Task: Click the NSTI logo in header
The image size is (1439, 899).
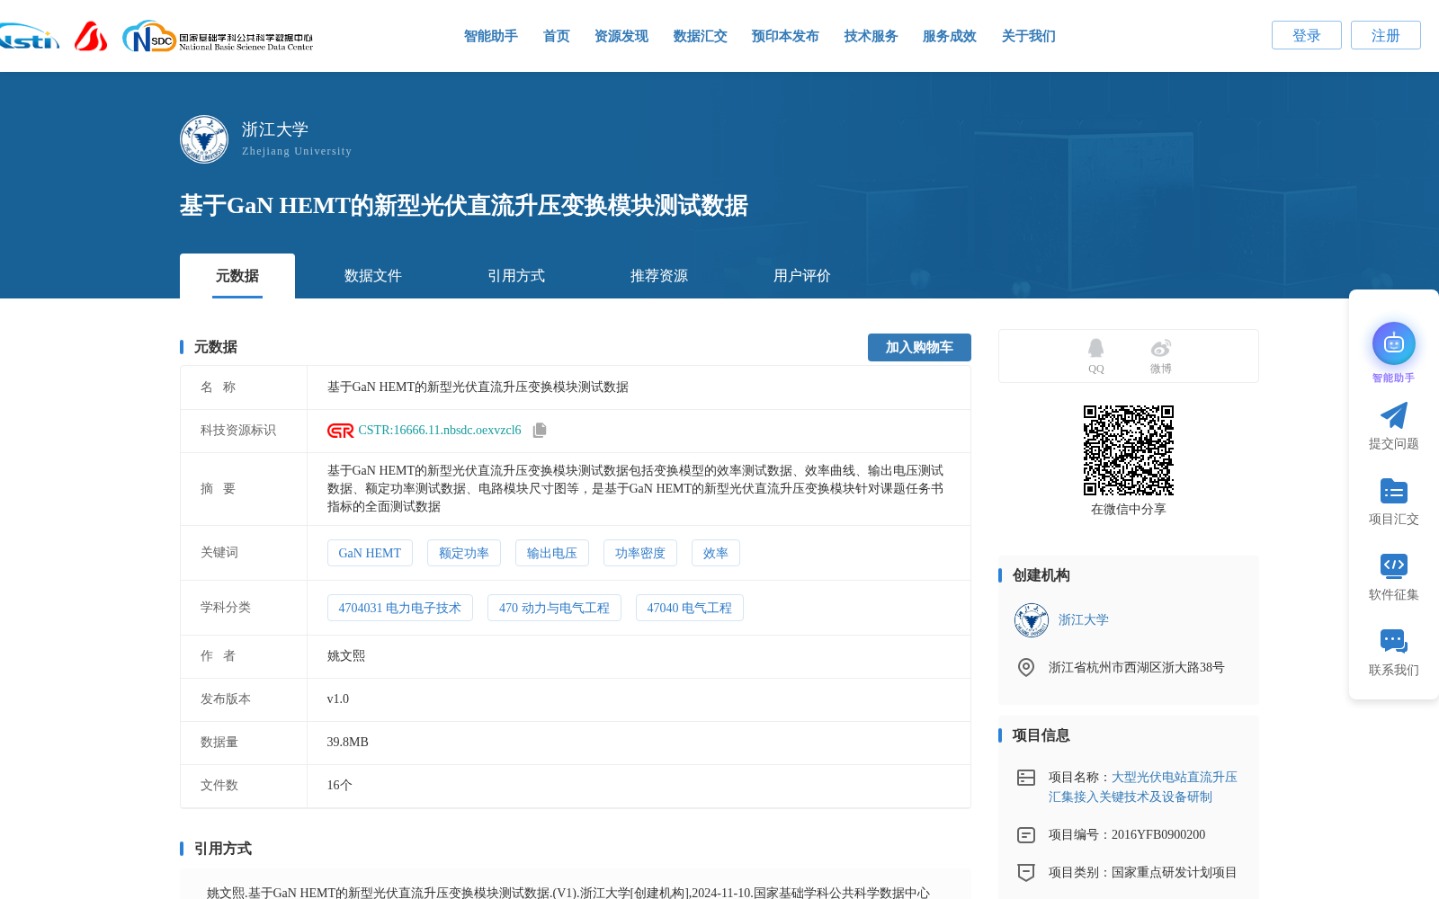Action: click(29, 36)
